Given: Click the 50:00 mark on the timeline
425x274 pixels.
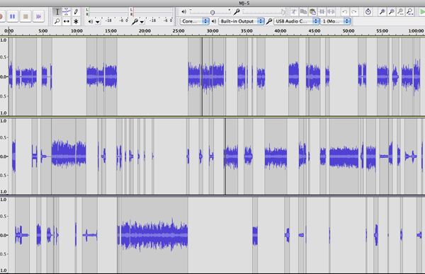Looking at the screenshot, I should point(348,31).
